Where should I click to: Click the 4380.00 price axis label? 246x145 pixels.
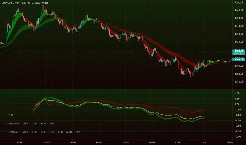pos(239,74)
